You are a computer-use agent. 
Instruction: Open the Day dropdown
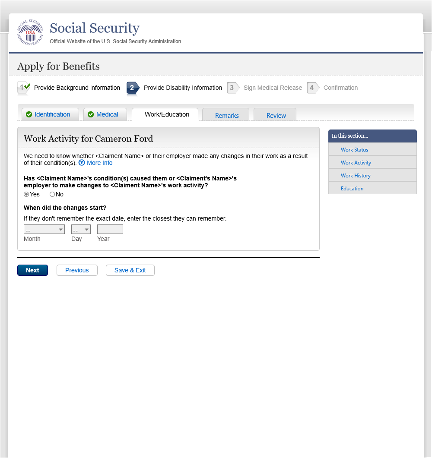(x=81, y=229)
